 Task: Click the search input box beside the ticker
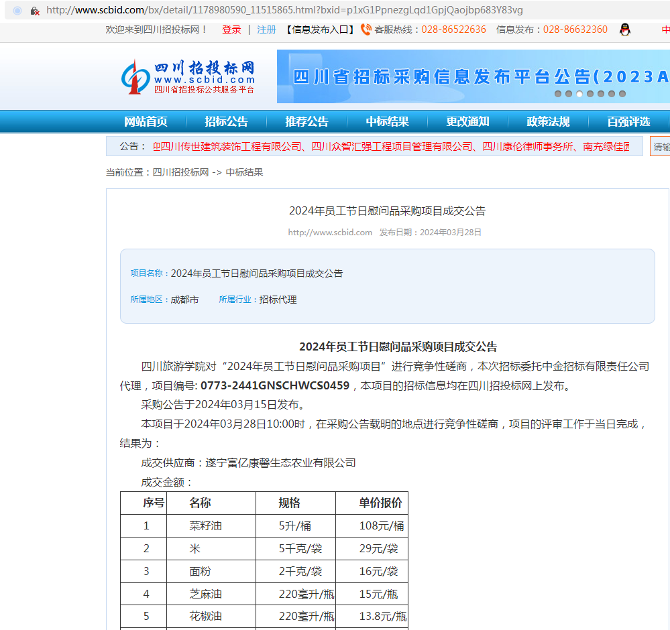tap(660, 147)
